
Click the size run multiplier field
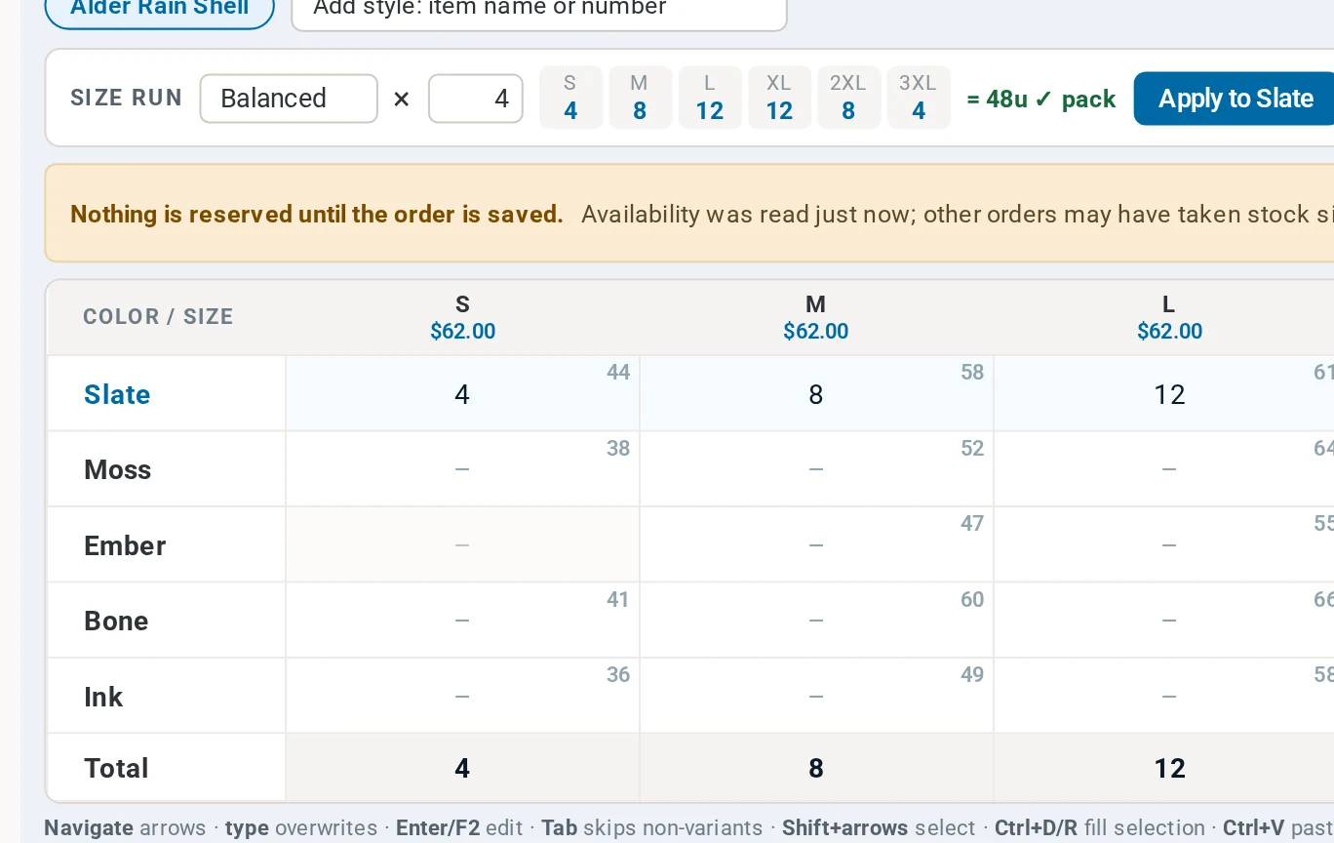tap(476, 99)
